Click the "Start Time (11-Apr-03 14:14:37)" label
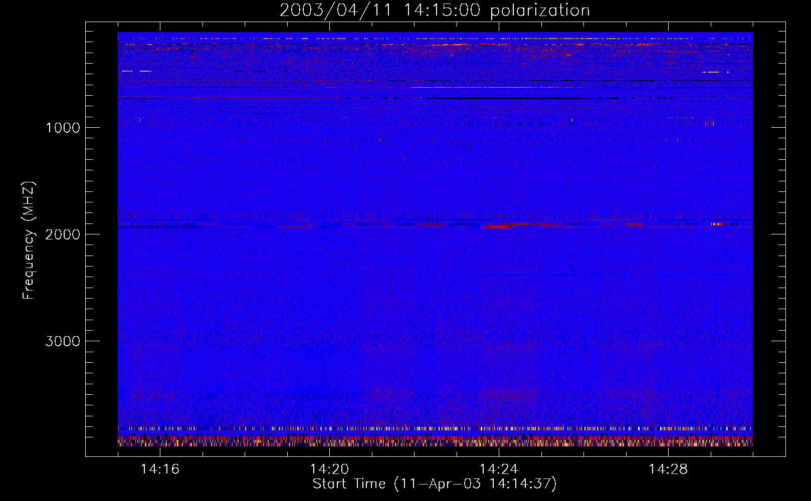 (435, 484)
